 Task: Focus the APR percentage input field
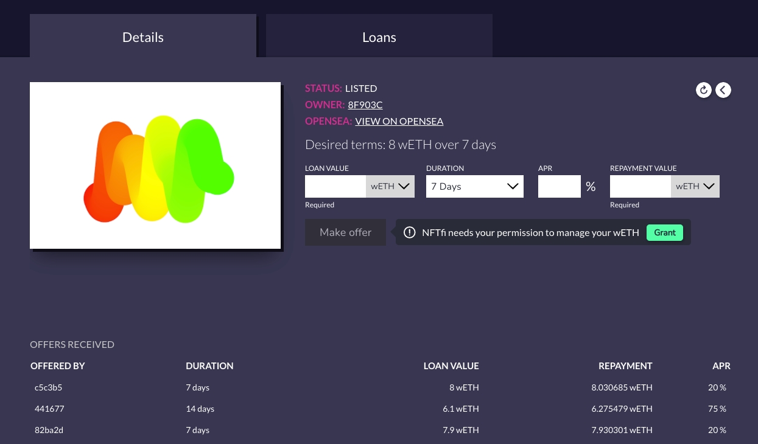(559, 187)
